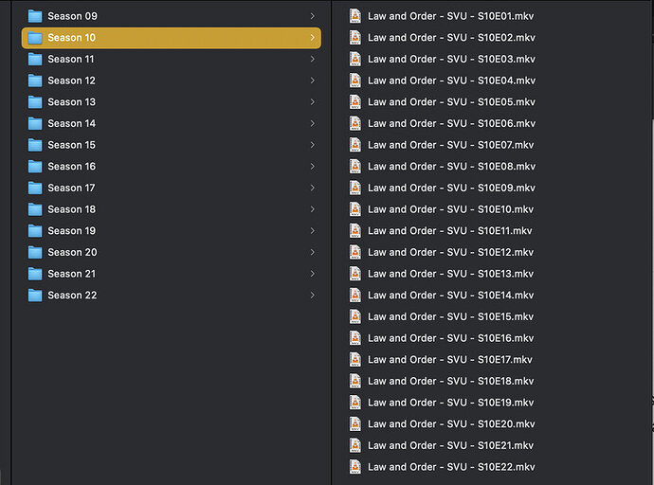Viewport: 654px width, 485px height.
Task: Click the VLC file icon for S10E07.mkv
Action: click(354, 145)
